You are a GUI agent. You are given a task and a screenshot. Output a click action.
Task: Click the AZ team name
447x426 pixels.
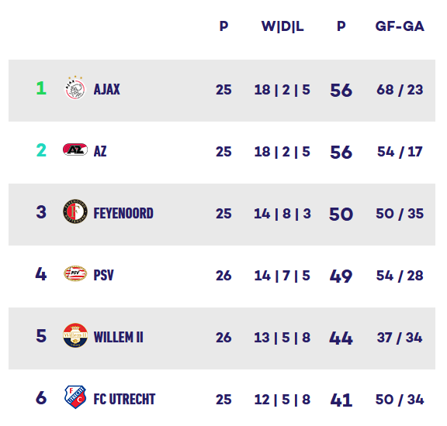[100, 151]
